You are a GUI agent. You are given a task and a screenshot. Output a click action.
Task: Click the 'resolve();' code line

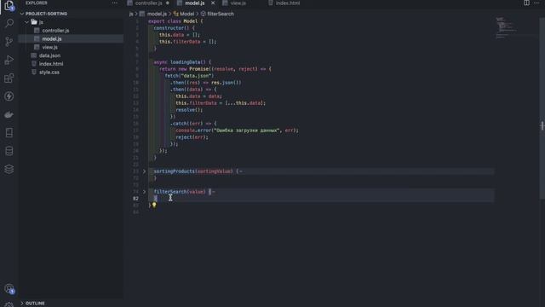coord(189,110)
